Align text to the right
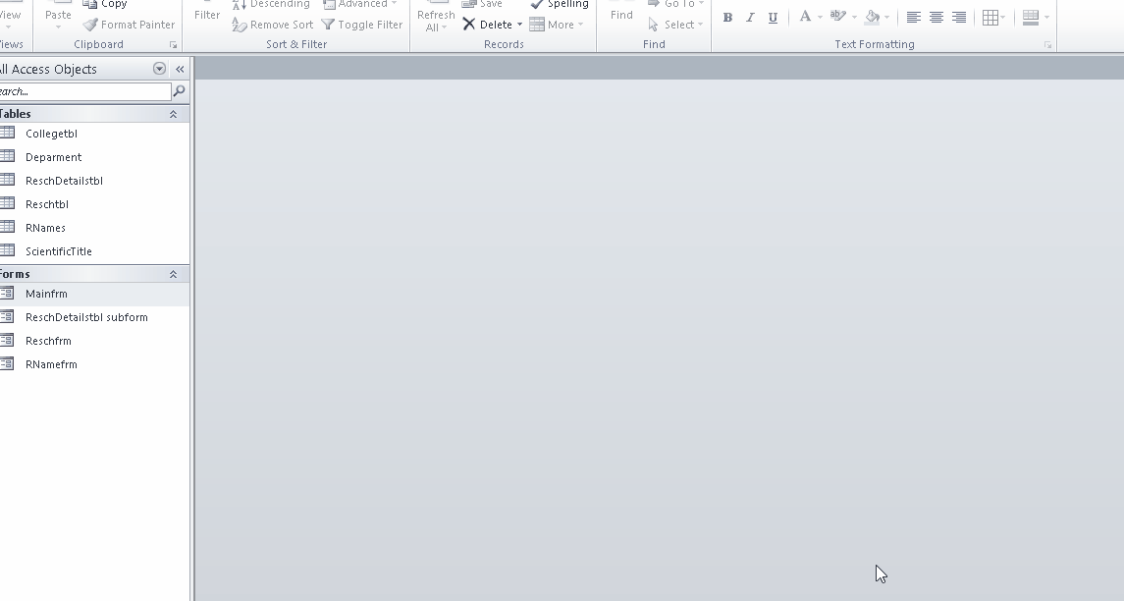 point(958,18)
